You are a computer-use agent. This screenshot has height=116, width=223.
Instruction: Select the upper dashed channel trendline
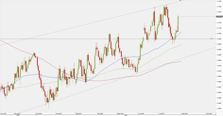tap(92, 23)
